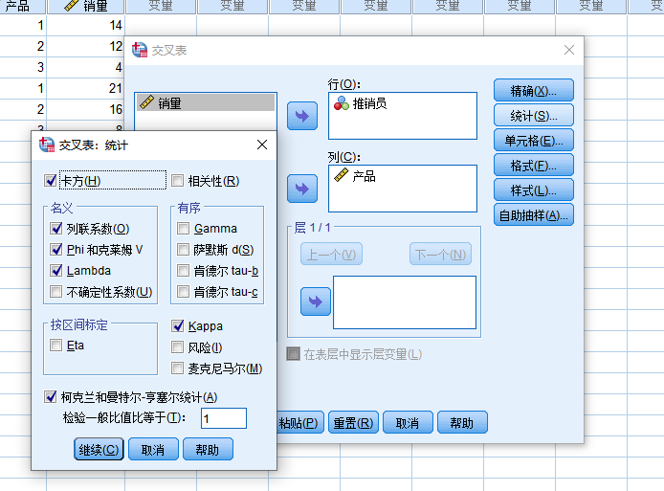
Task: Click the common odds ratio input field
Action: (x=224, y=418)
